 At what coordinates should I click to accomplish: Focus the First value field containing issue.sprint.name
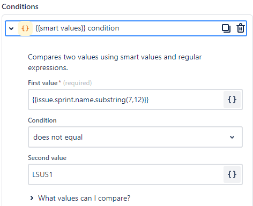126,100
